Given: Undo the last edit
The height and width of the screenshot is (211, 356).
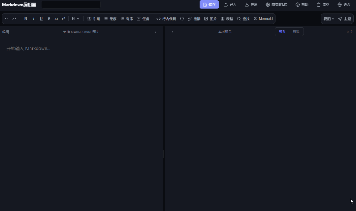Looking at the screenshot, I should (7, 18).
